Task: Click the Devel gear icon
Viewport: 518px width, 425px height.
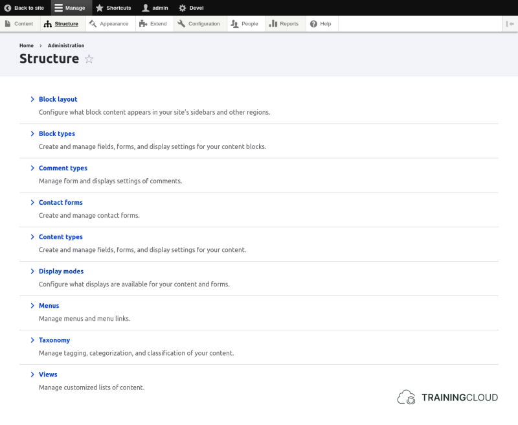Action: click(x=183, y=8)
